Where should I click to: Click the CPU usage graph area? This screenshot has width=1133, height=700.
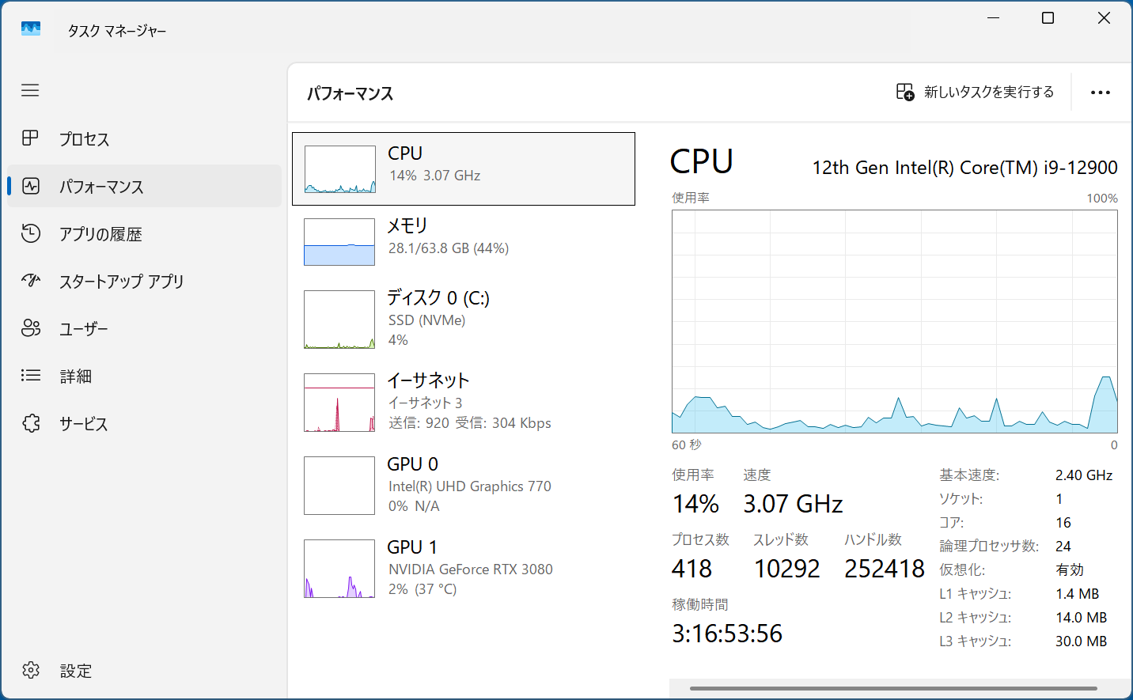[x=894, y=321]
